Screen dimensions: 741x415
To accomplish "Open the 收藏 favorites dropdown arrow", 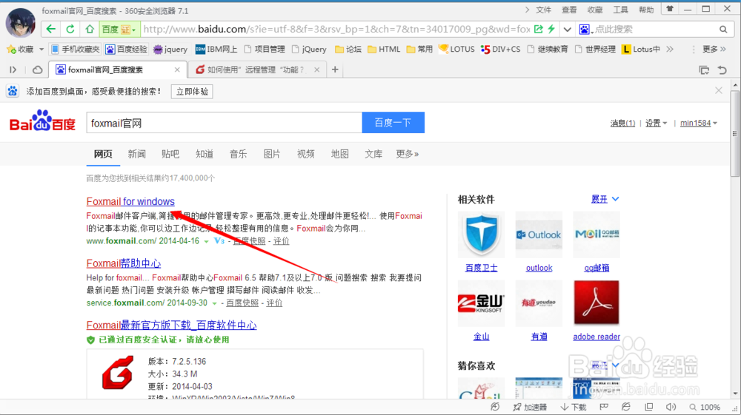I will coord(41,49).
